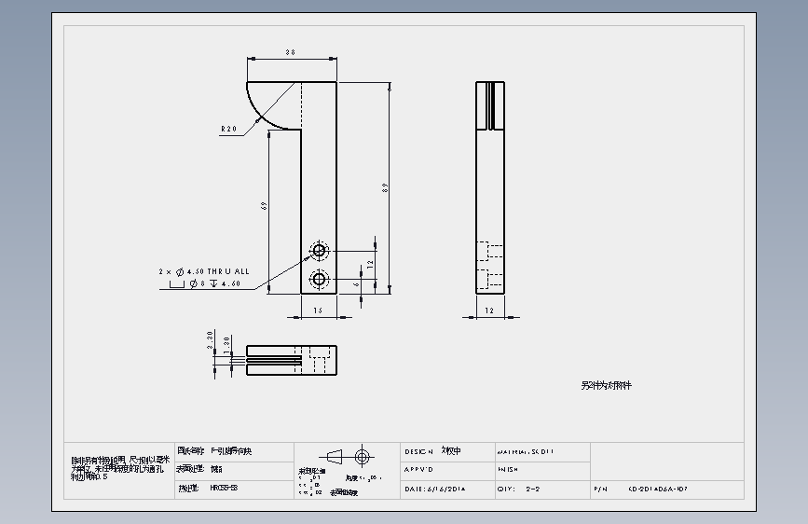808x524 pixels.
Task: Click the 38 width dimension at top
Action: pos(290,52)
